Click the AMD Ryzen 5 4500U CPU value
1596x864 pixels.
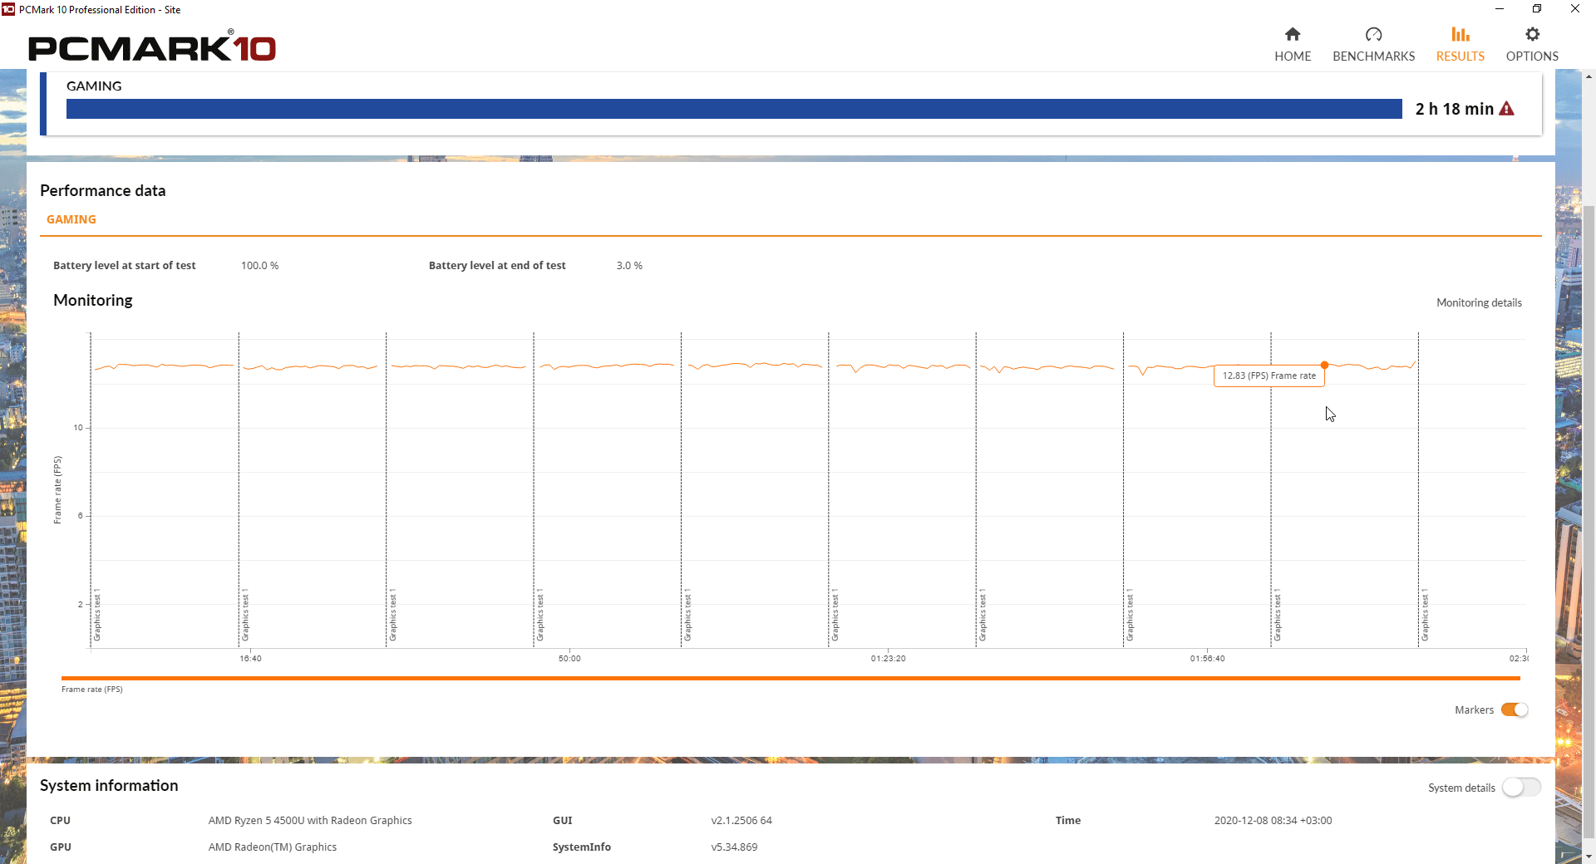[310, 820]
